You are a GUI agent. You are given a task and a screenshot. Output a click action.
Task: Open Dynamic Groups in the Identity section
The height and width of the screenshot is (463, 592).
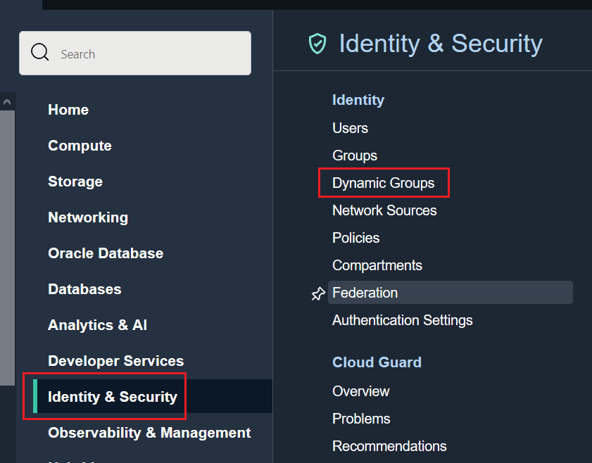(x=384, y=182)
